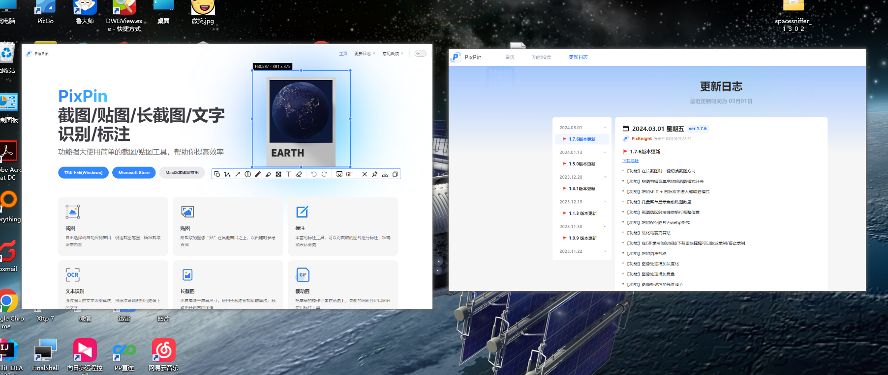
Task: Toggle the light/dark theme switch
Action: (420, 54)
